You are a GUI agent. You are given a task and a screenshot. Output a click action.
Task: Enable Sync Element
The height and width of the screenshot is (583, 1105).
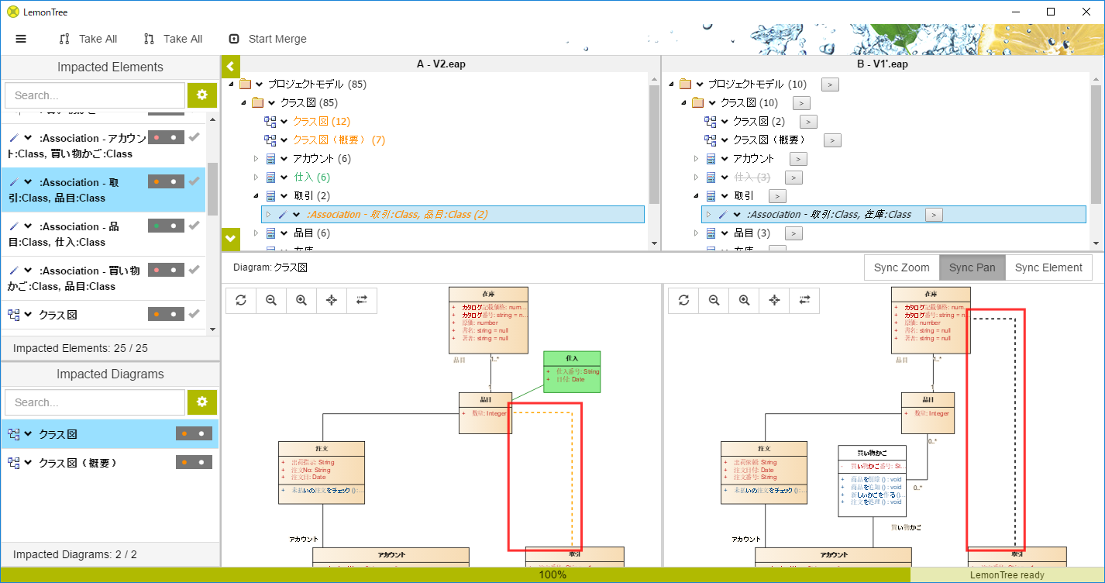click(x=1048, y=267)
